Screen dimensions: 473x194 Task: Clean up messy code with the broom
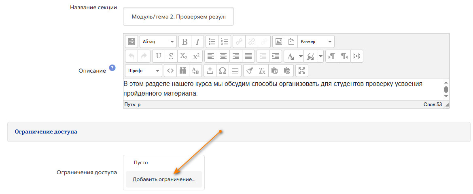point(250,71)
